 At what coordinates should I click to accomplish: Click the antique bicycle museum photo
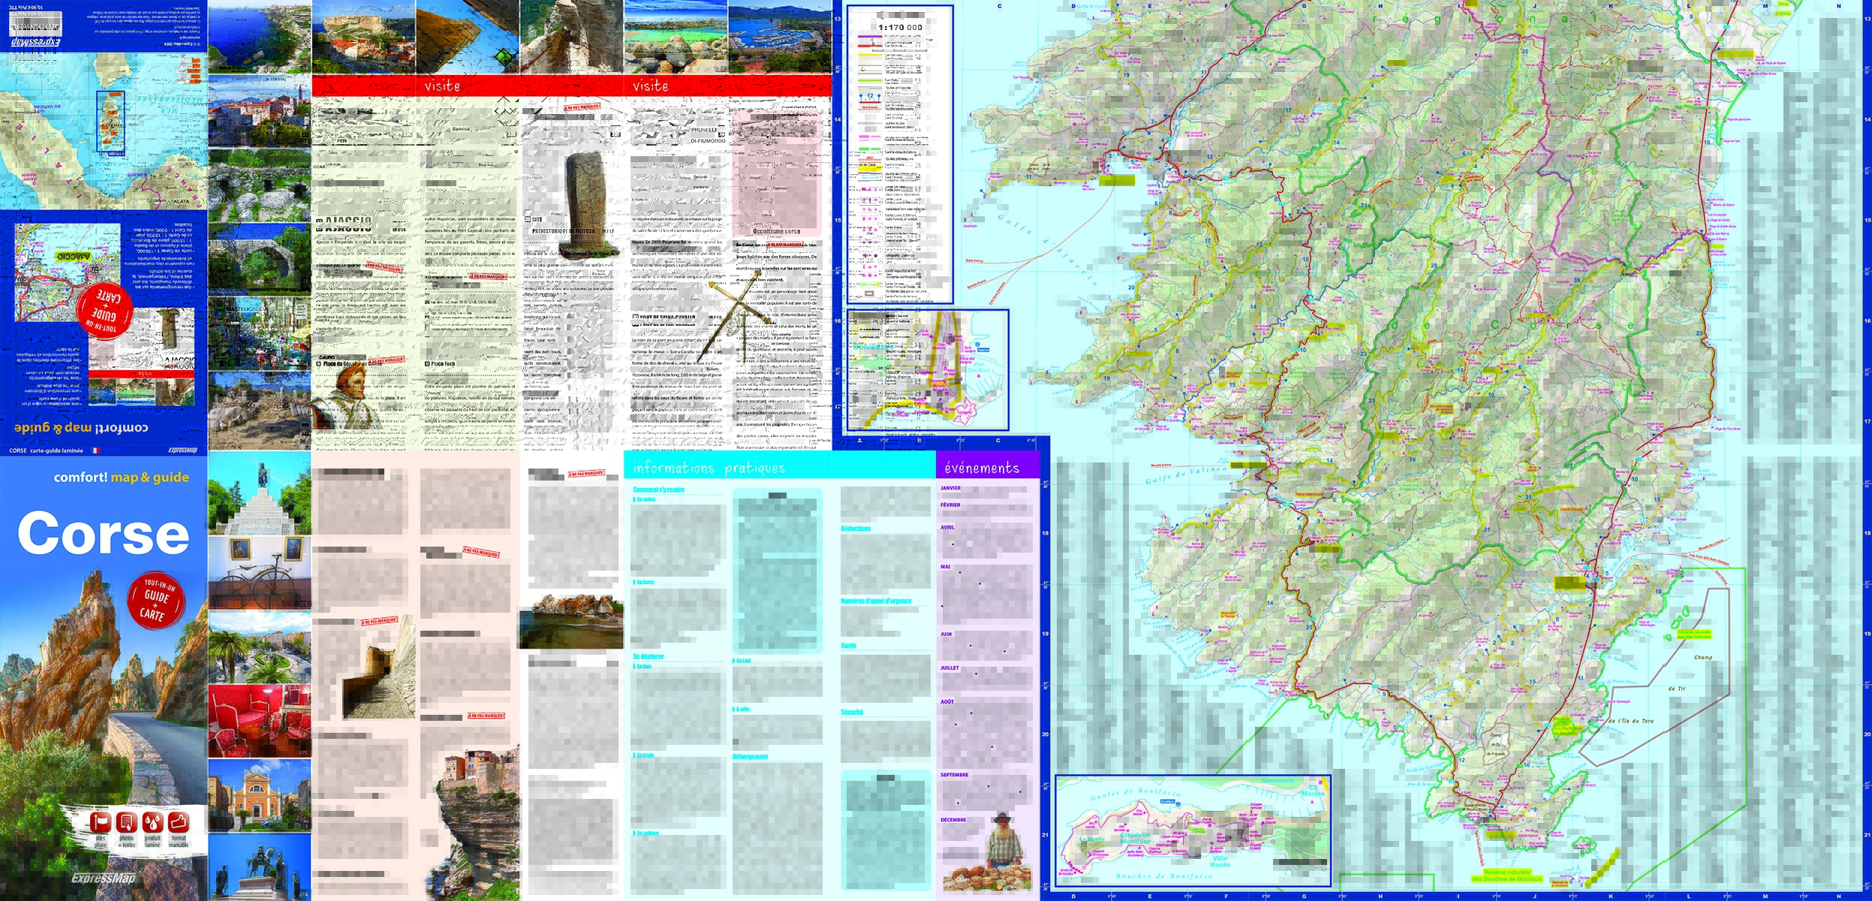click(x=260, y=572)
